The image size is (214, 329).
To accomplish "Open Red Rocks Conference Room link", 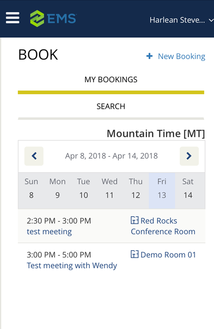I will point(163,226).
